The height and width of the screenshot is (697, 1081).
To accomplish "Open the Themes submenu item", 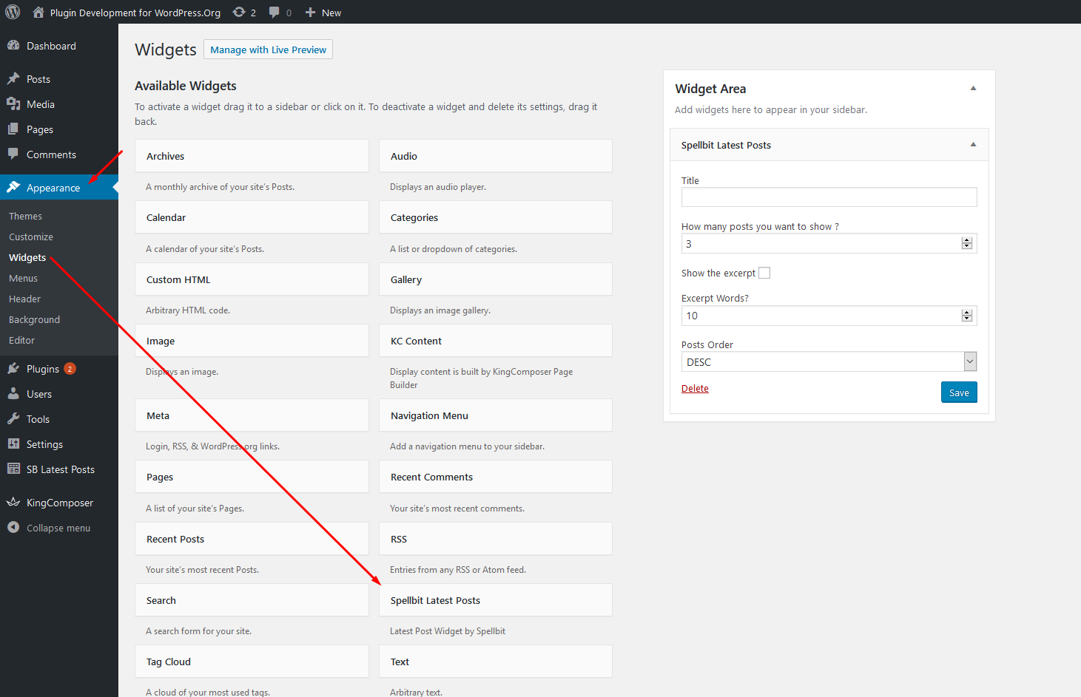I will 25,217.
